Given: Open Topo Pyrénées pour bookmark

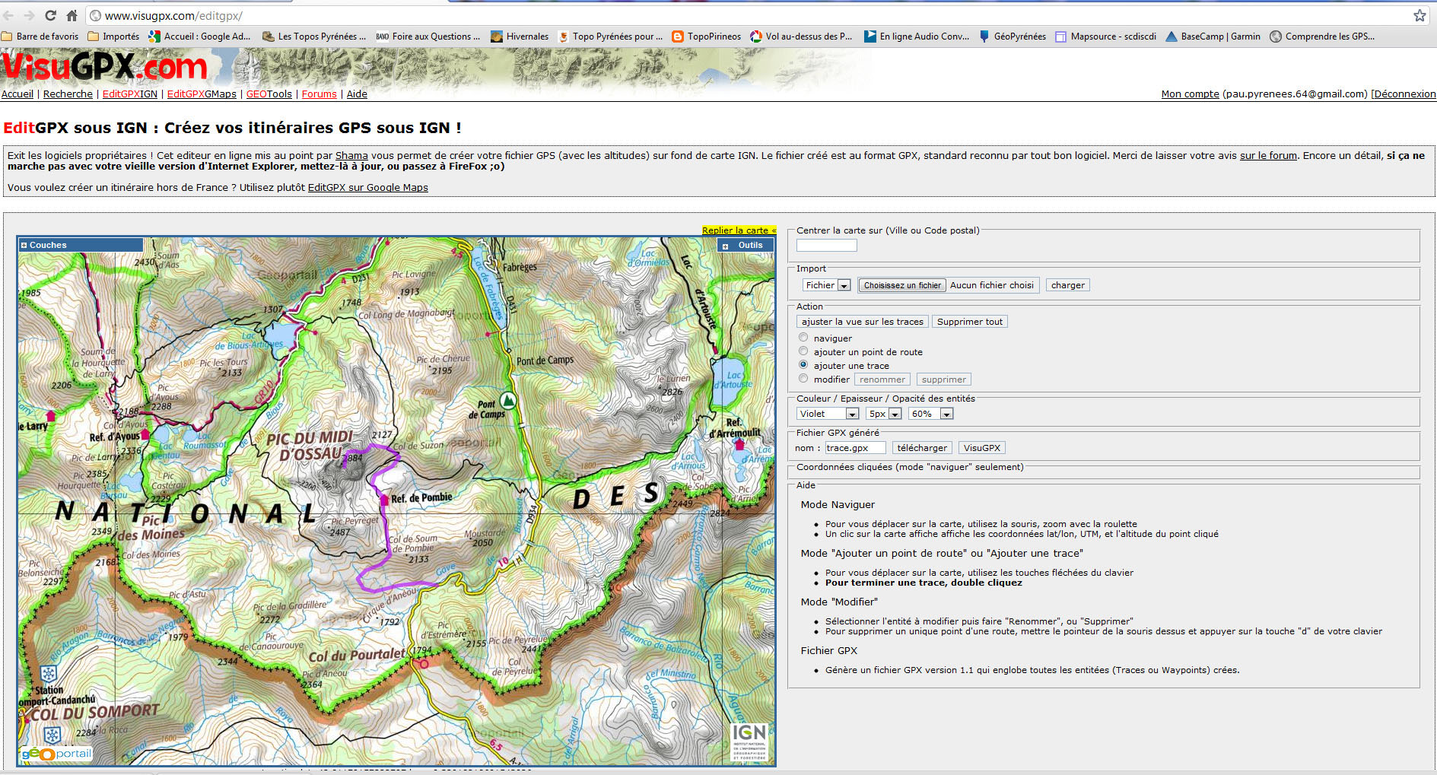Looking at the screenshot, I should click(610, 37).
